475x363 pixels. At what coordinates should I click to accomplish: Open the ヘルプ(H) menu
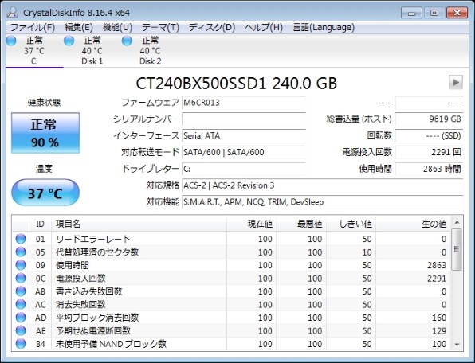(264, 28)
